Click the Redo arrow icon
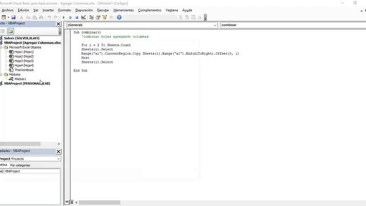The width and height of the screenshot is (366, 206). click(55, 17)
